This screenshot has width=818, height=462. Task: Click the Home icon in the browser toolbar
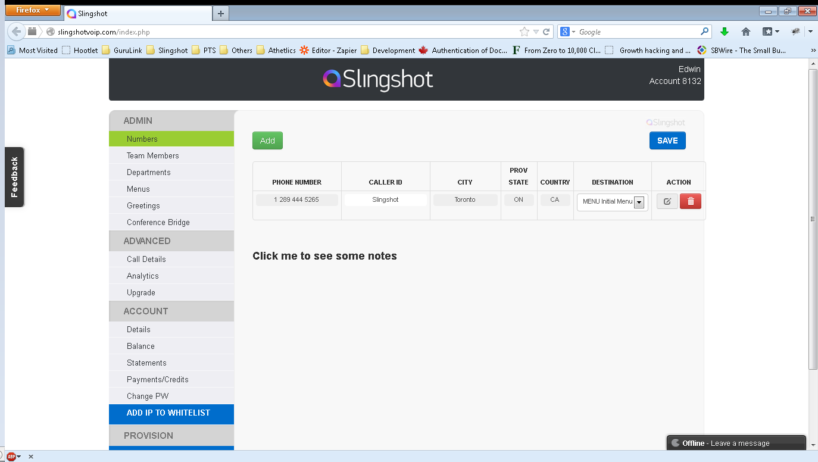[x=745, y=31]
